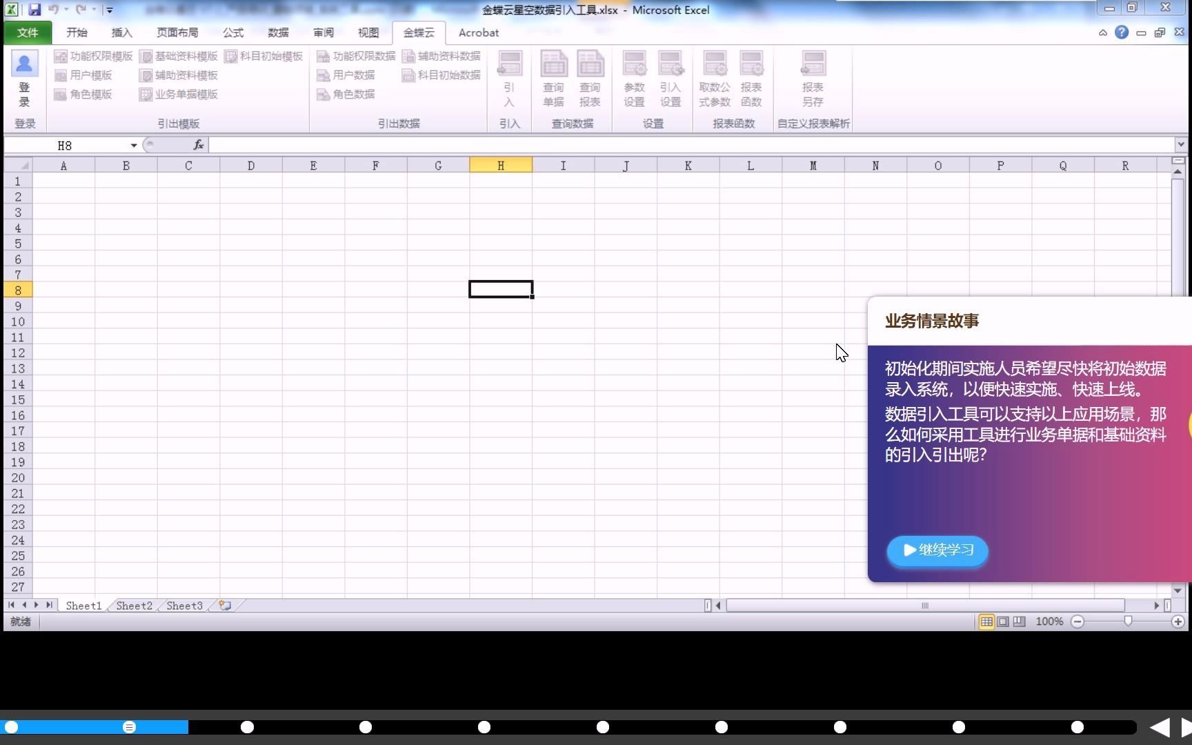Select column H header

point(501,166)
